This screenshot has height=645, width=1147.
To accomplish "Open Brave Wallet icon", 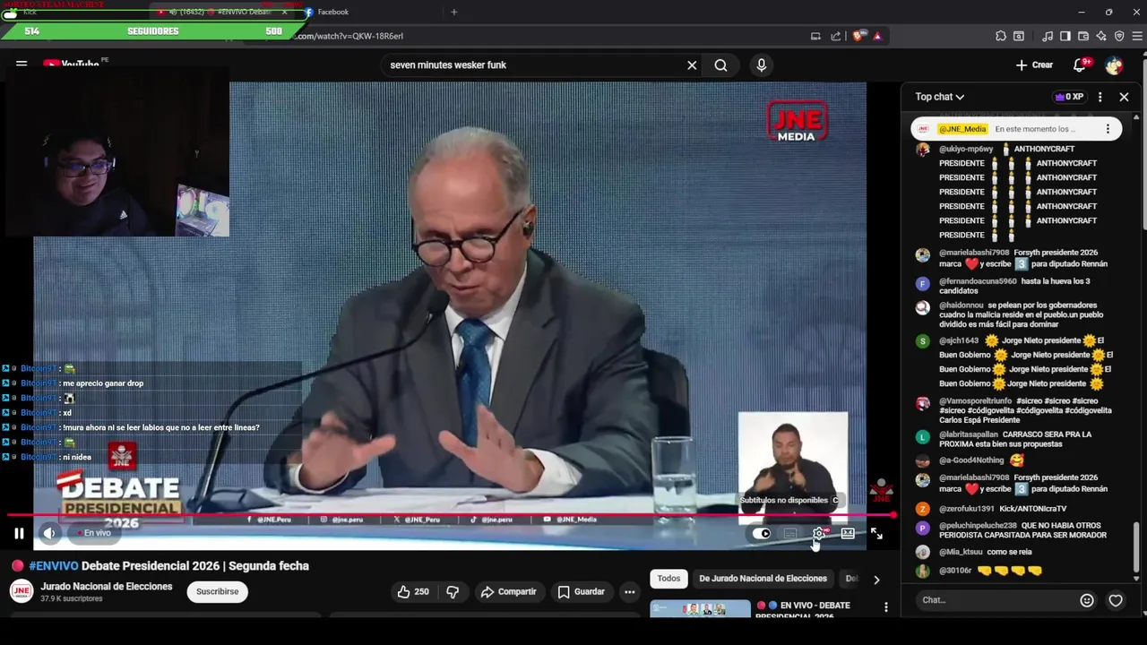I will click(1083, 36).
